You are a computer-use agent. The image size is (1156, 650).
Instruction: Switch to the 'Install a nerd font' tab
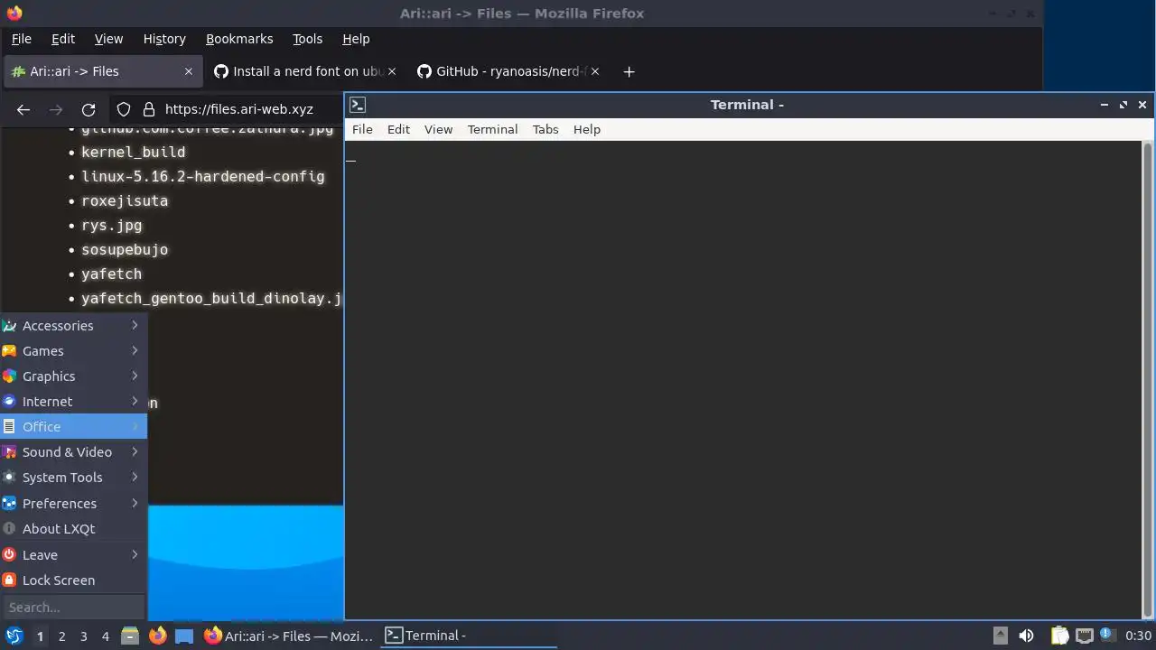click(x=306, y=71)
